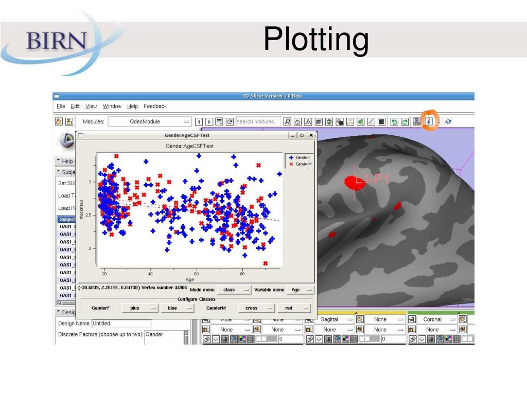Collapse the Help section expander
Viewport: 527px width, 395px height.
coord(59,160)
